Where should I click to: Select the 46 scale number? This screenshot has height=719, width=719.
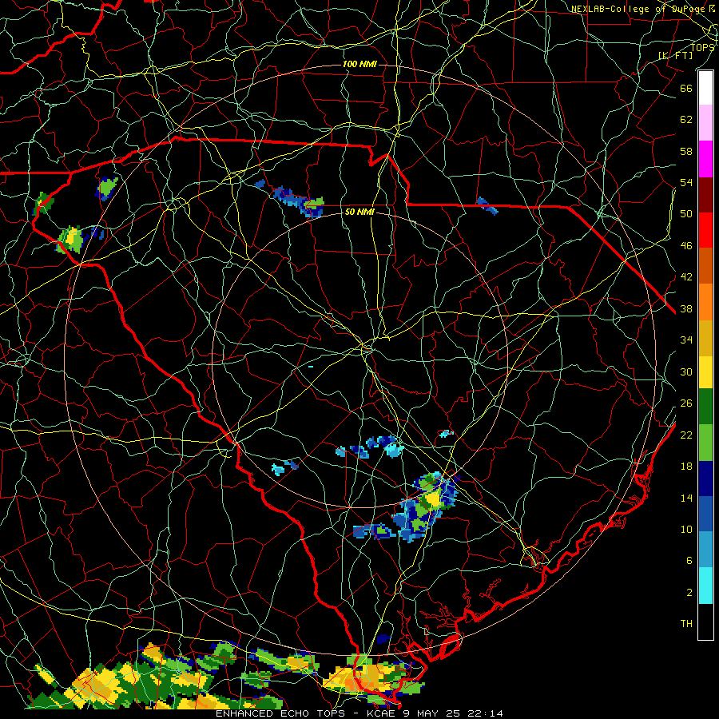pyautogui.click(x=686, y=245)
